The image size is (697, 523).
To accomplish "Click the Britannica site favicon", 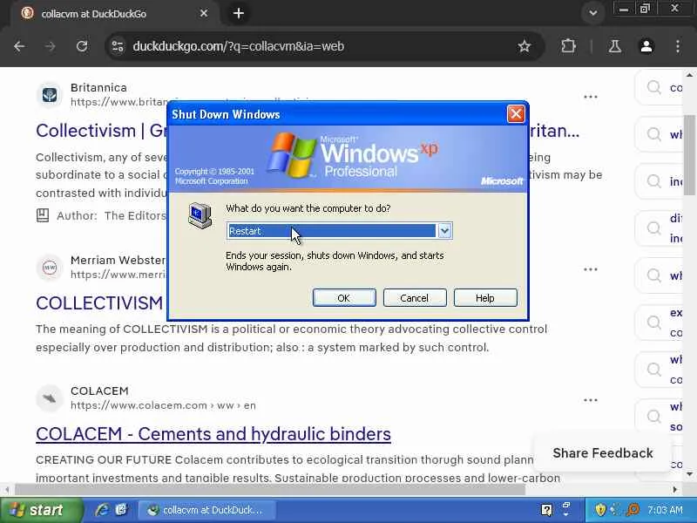I will pyautogui.click(x=50, y=95).
